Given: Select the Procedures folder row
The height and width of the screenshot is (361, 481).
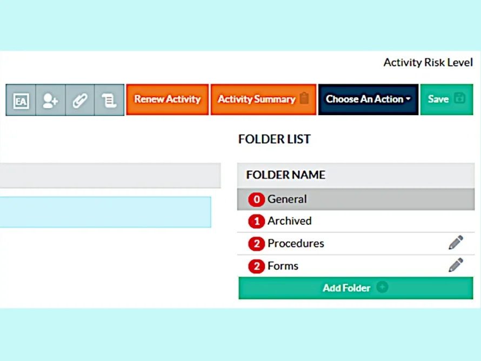Looking at the screenshot, I should pos(356,244).
